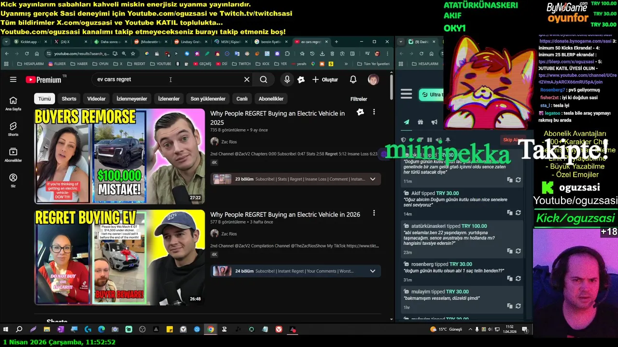Click the magnifier search button on YouTube
The width and height of the screenshot is (618, 347).
[x=264, y=80]
